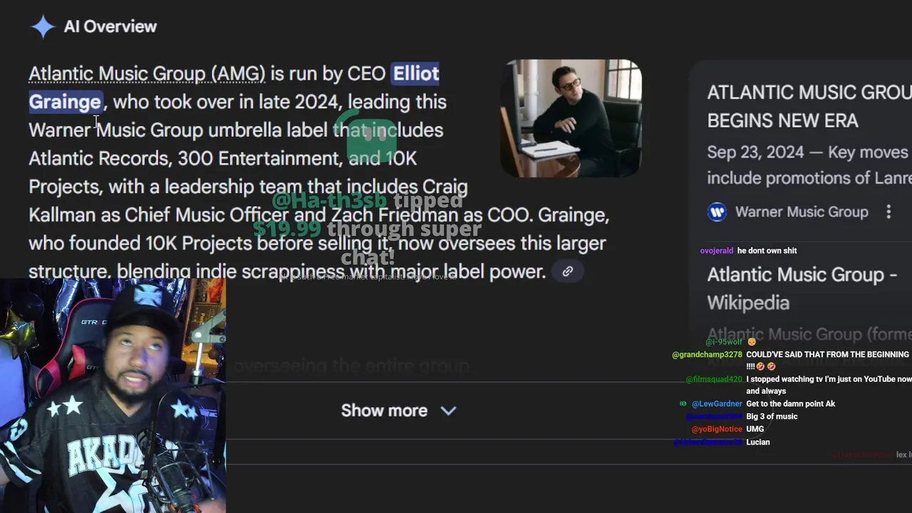Viewport: 912px width, 513px height.
Task: Click '300 Entertainment' text in overview
Action: (x=259, y=158)
